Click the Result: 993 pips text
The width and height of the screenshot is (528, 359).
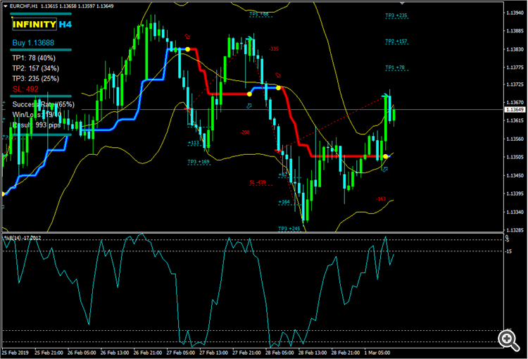coord(37,125)
